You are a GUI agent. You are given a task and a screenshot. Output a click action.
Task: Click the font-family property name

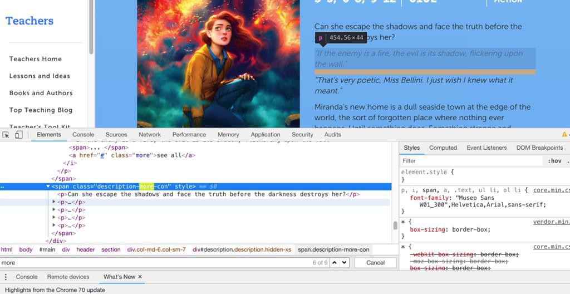(427, 198)
